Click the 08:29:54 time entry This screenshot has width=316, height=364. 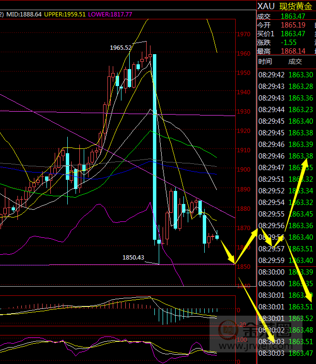click(271, 203)
